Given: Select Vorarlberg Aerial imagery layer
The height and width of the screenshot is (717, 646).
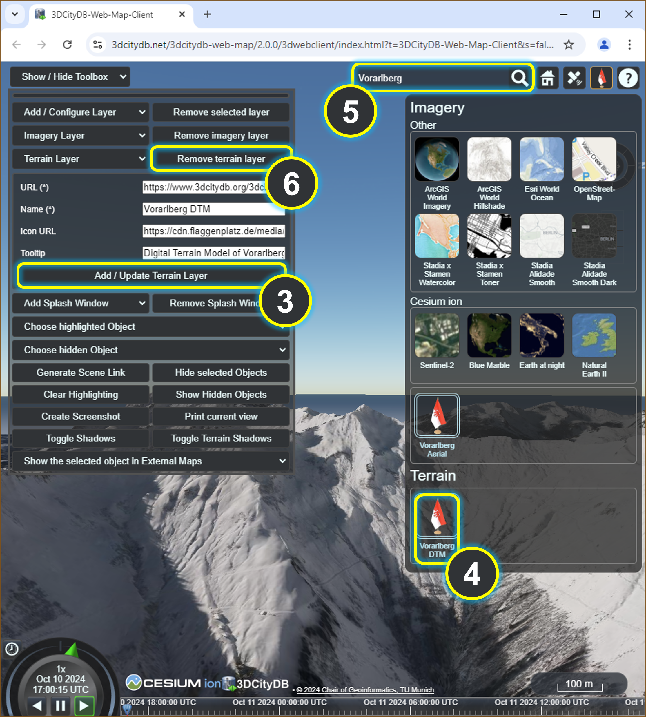Looking at the screenshot, I should coord(437,415).
